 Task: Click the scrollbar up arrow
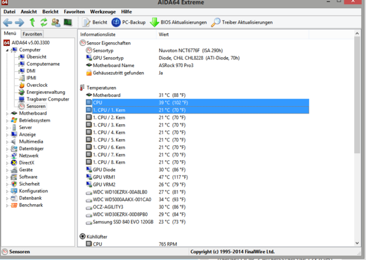tap(357, 34)
